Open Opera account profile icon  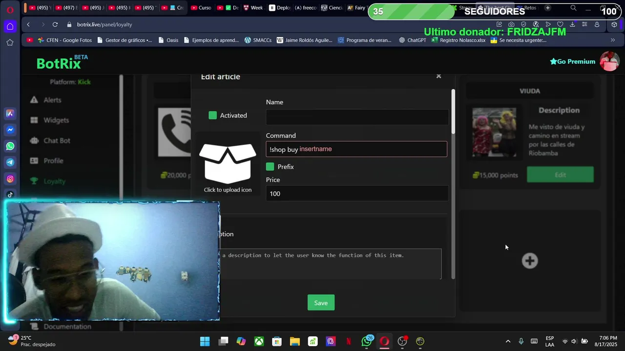coord(597,24)
